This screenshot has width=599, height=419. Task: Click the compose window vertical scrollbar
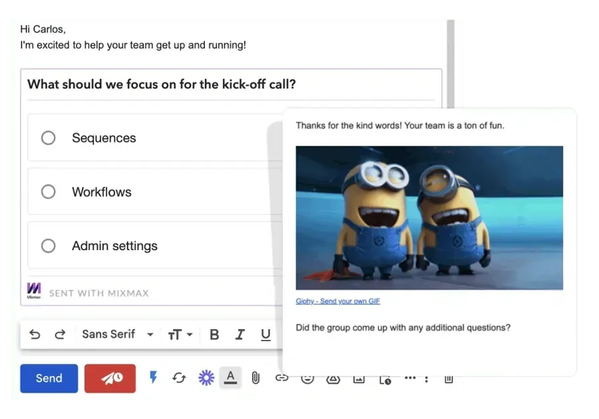(x=451, y=64)
